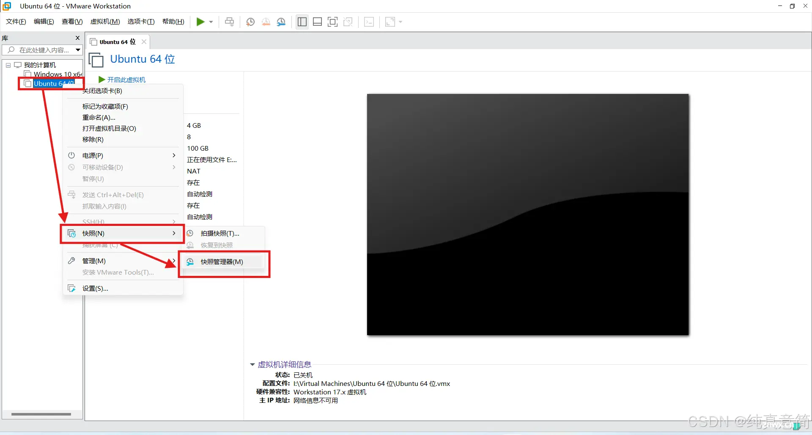Select Windows 10 x64 in library

coord(58,74)
